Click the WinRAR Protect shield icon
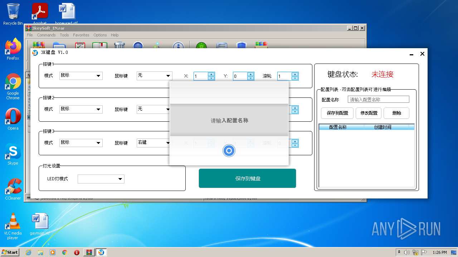 click(x=242, y=45)
